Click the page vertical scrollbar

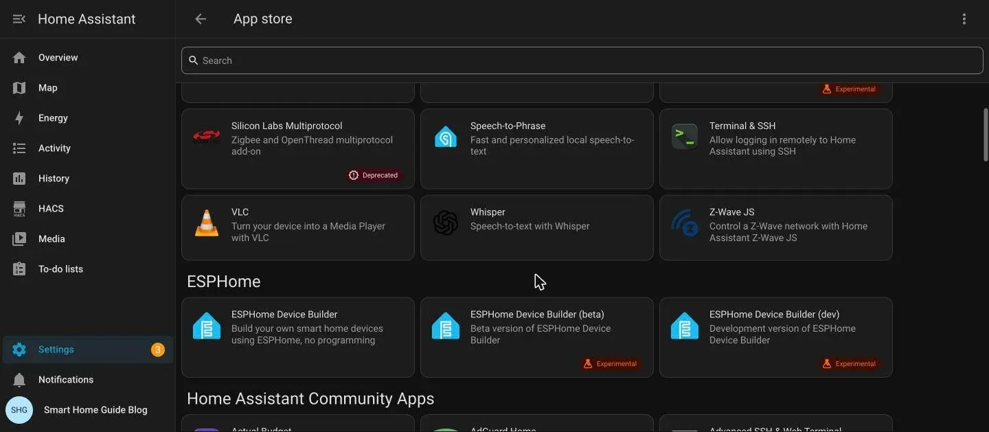pyautogui.click(x=986, y=135)
